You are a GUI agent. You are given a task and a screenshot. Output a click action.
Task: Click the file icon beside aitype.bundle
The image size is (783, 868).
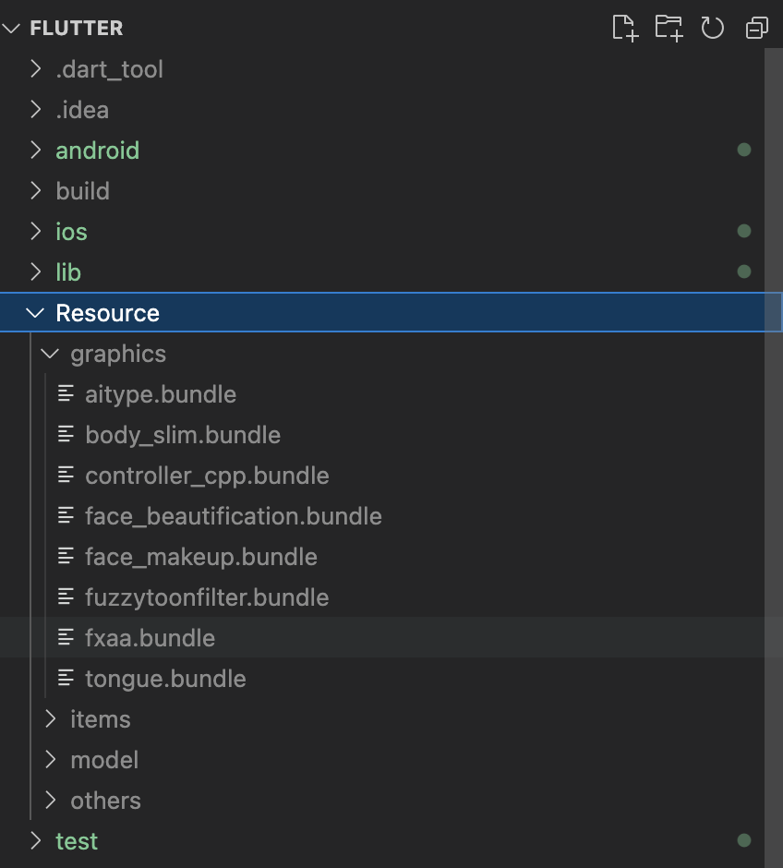coord(66,394)
